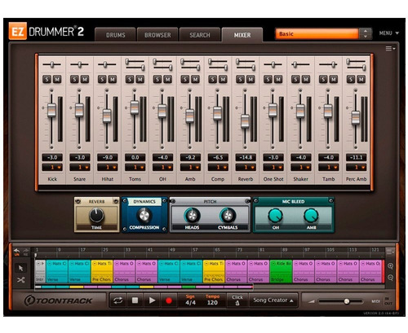Start recording with the record button
Screen dimensions: 408x333
pos(169,300)
